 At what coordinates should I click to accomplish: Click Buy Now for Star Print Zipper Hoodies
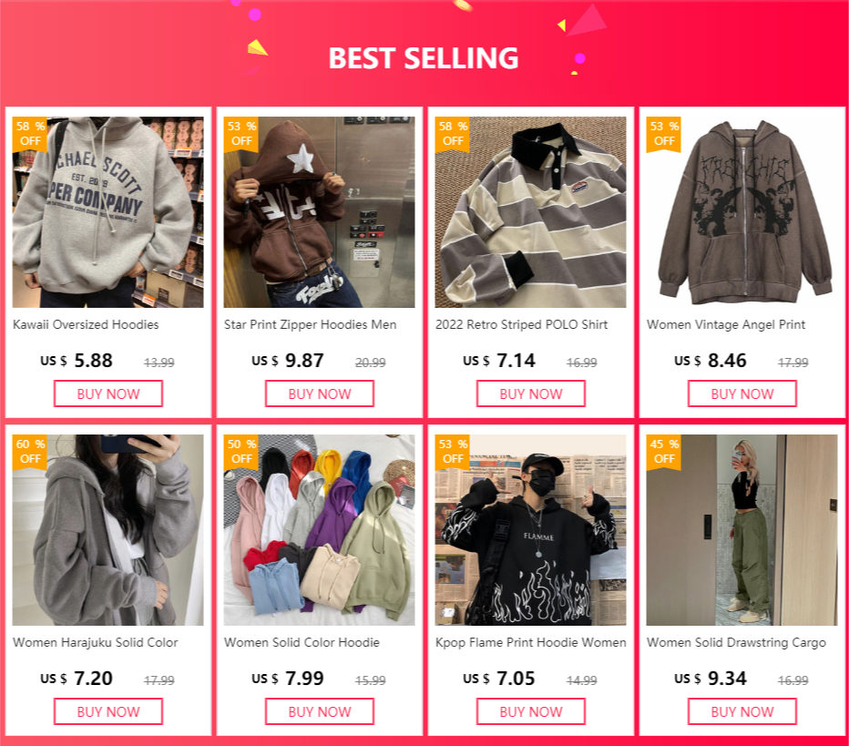point(320,393)
